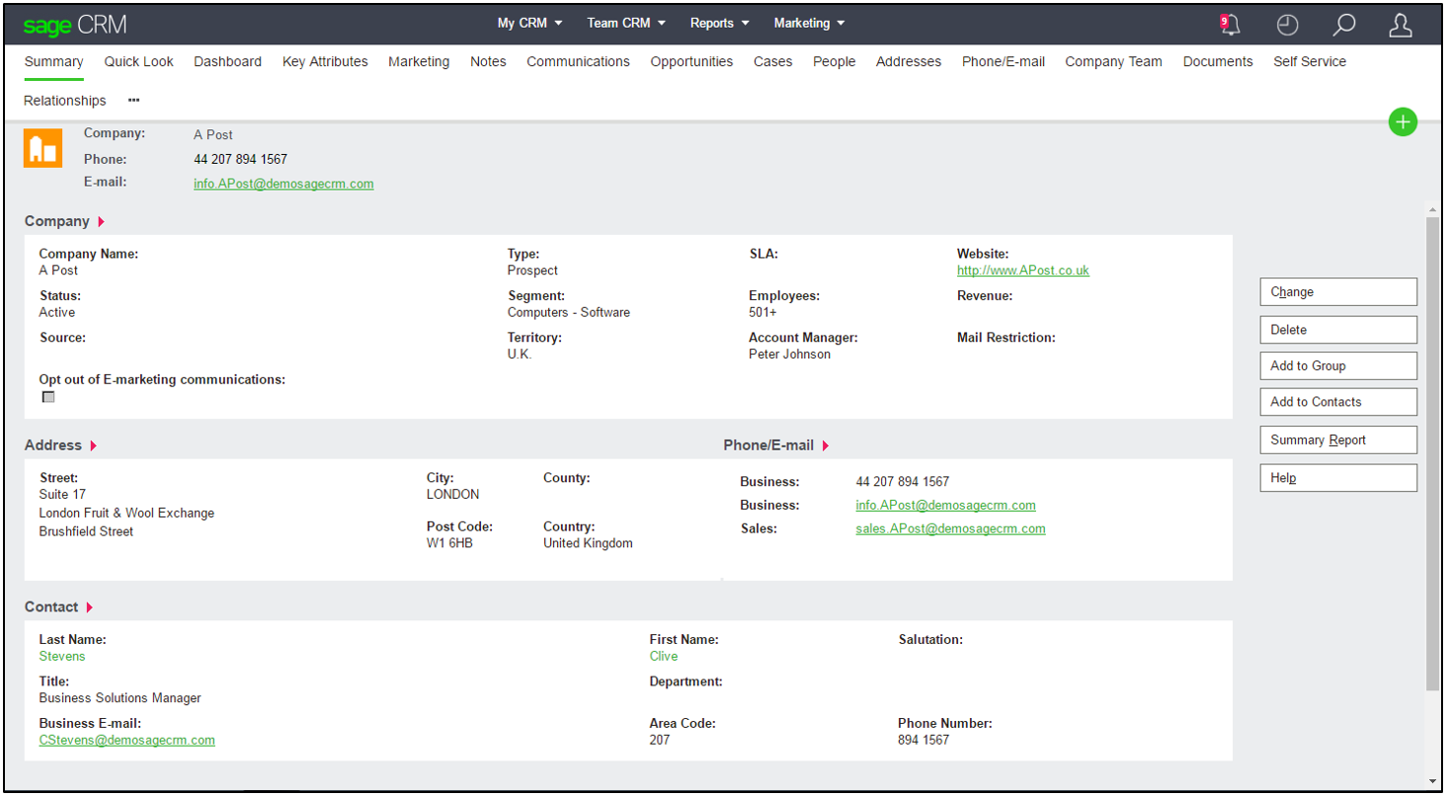1448x796 pixels.
Task: Open the Marketing dropdown in top bar
Action: [x=809, y=23]
